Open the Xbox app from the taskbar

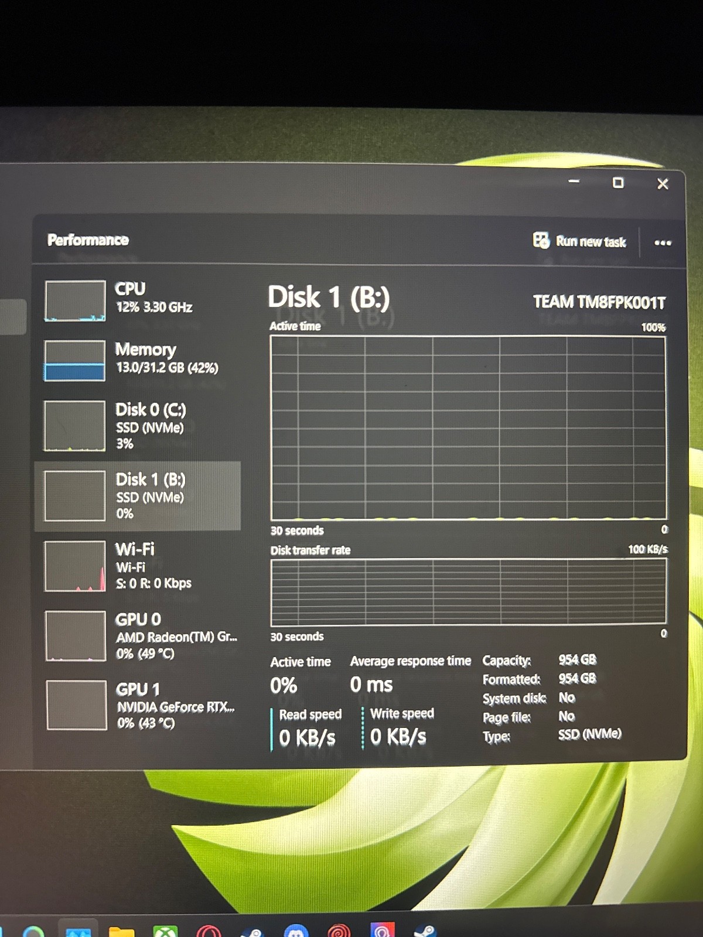coord(165,931)
